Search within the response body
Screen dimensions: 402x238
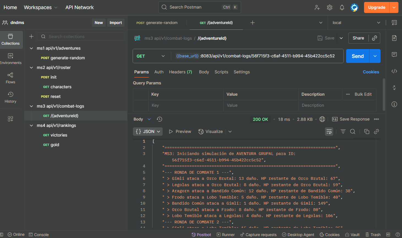[x=353, y=132]
